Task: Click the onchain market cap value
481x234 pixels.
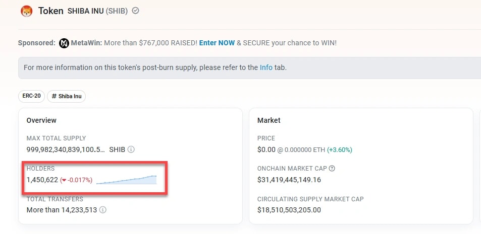Action: (289, 180)
